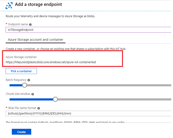
Task: Click the Chunk size window label
Action: pyautogui.click(x=18, y=94)
